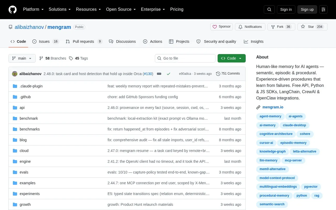Image resolution: width=336 pixels, height=210 pixels.
Task: Click the benchmark folder icon
Action: tap(15, 118)
